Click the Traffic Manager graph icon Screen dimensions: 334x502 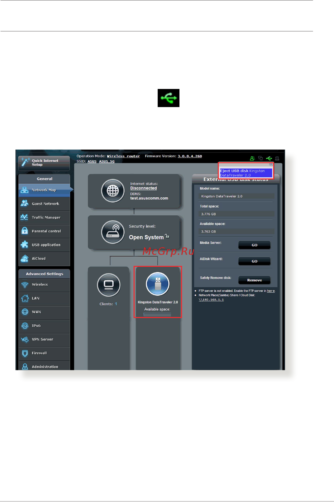[x=24, y=217]
